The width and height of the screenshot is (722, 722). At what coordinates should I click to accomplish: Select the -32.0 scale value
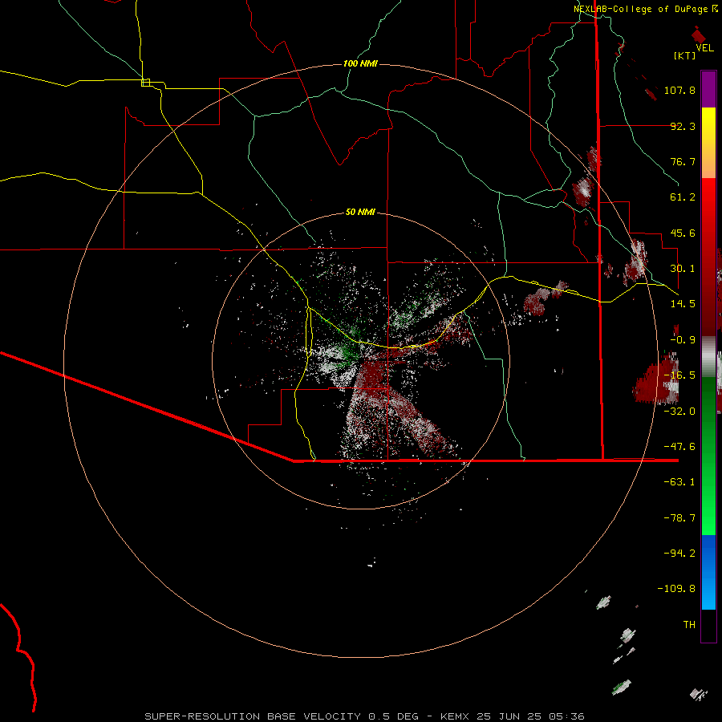click(679, 412)
